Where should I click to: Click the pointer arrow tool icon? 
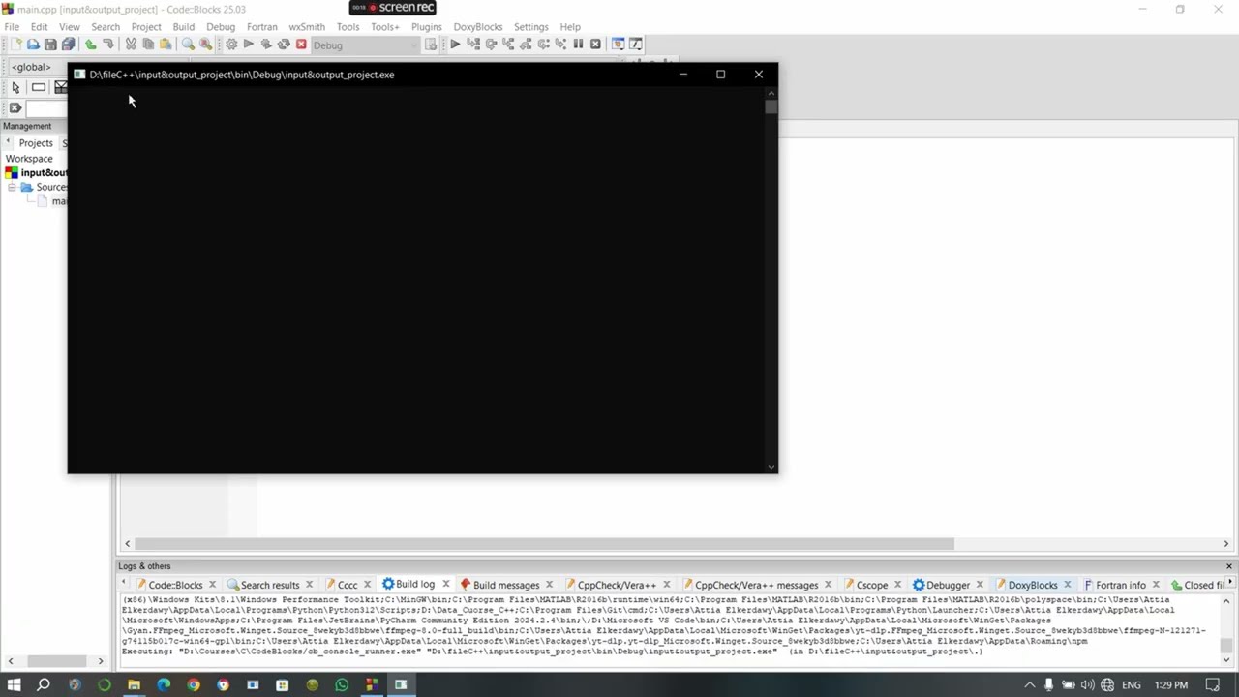tap(15, 87)
